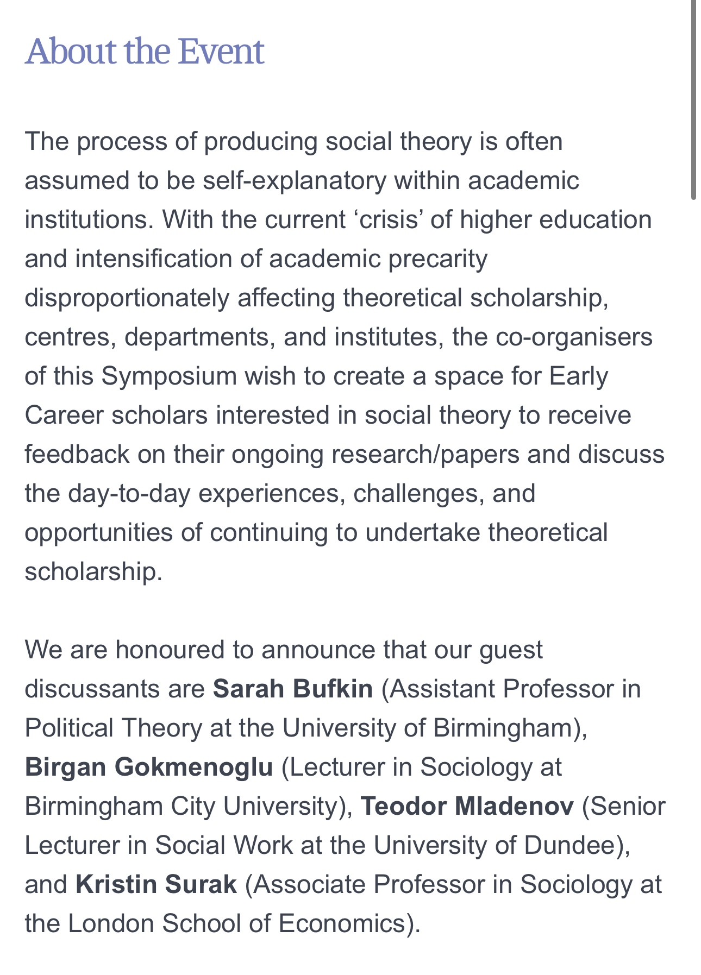Click the bold name "Kristin Surak"

pyautogui.click(x=157, y=884)
